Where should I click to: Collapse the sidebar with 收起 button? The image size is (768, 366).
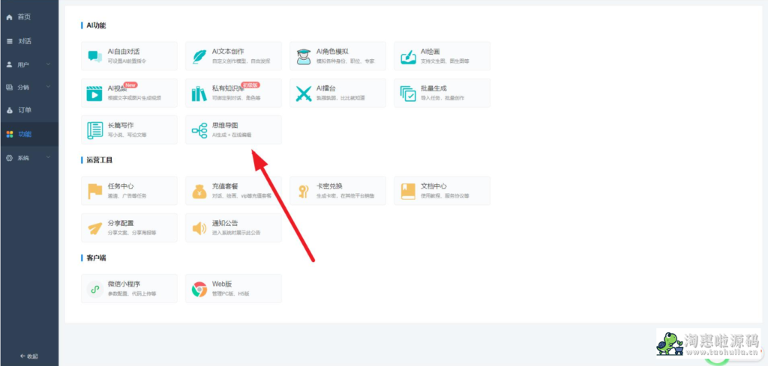click(x=28, y=356)
